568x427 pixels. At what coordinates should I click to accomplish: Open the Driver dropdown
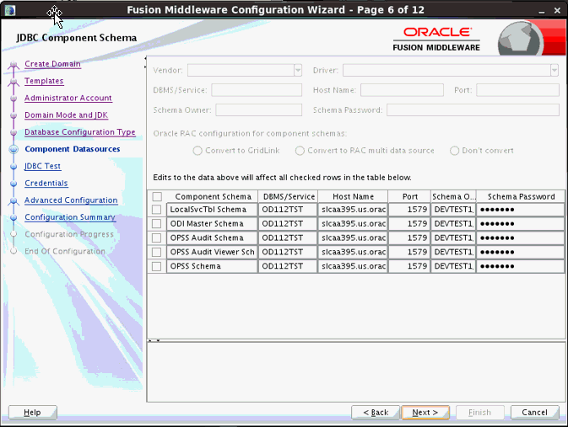point(554,70)
